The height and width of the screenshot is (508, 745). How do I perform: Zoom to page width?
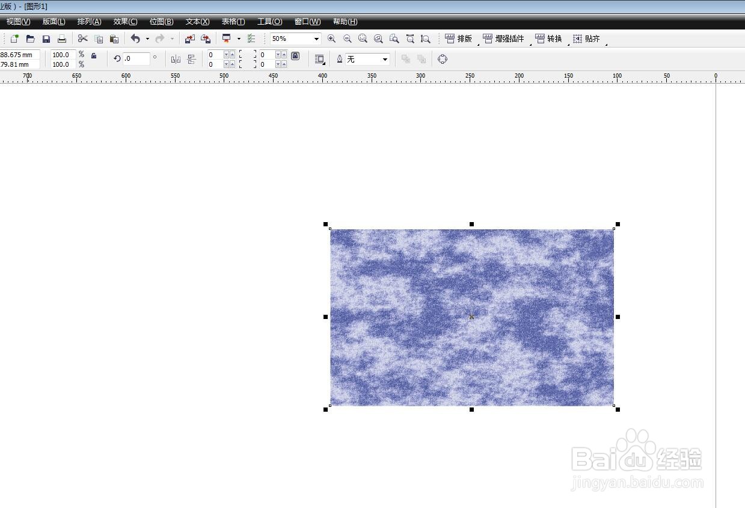pos(410,39)
